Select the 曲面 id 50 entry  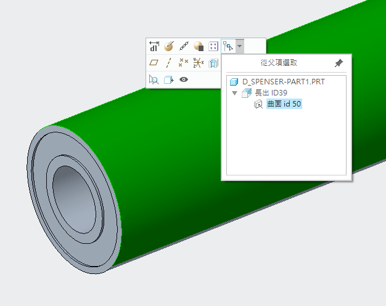click(x=284, y=105)
